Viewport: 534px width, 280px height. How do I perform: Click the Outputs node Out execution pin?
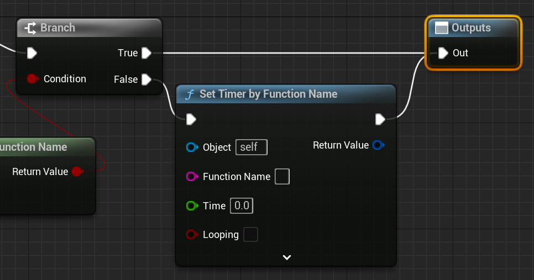(x=443, y=53)
